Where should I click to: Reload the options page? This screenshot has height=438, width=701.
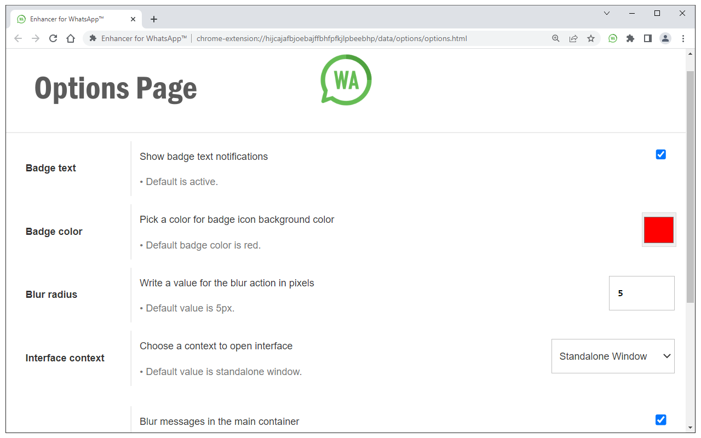(x=53, y=38)
